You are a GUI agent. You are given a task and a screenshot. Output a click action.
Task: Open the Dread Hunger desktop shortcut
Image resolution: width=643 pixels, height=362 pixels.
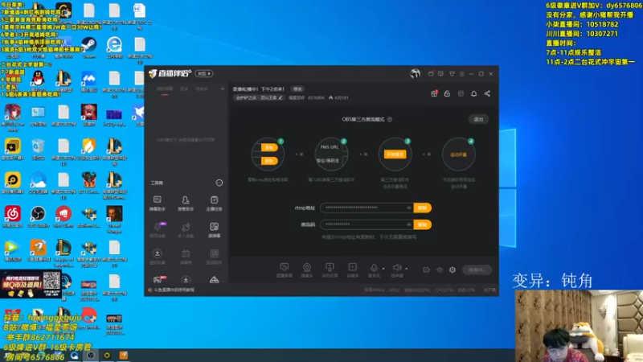(114, 220)
